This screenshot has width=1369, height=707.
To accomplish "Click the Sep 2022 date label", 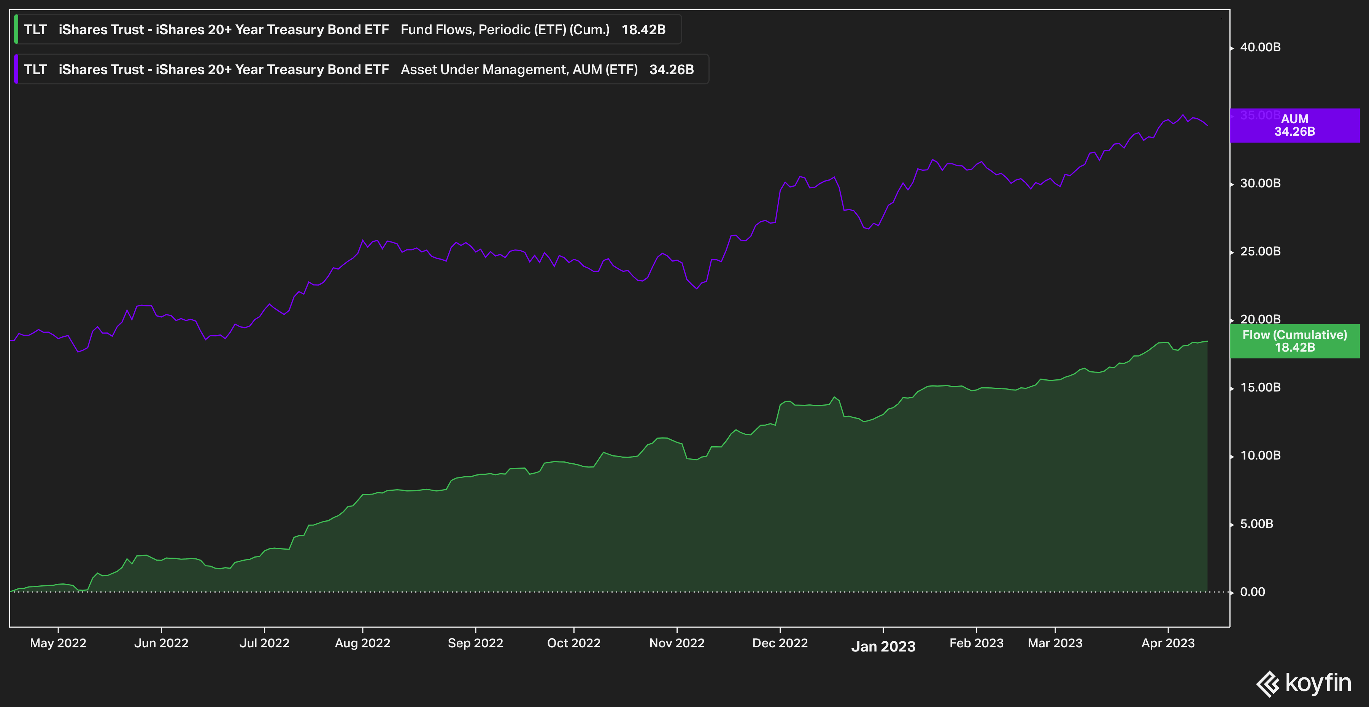I will (x=475, y=643).
